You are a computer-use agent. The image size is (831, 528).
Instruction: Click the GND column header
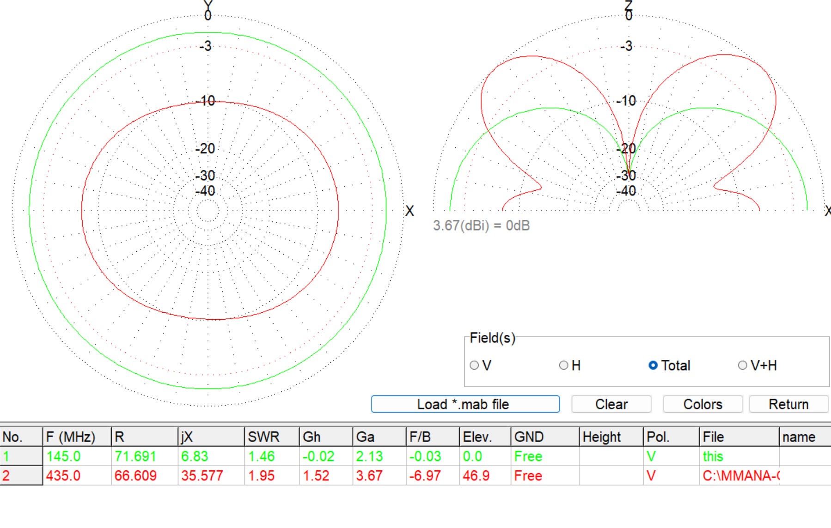click(x=545, y=437)
